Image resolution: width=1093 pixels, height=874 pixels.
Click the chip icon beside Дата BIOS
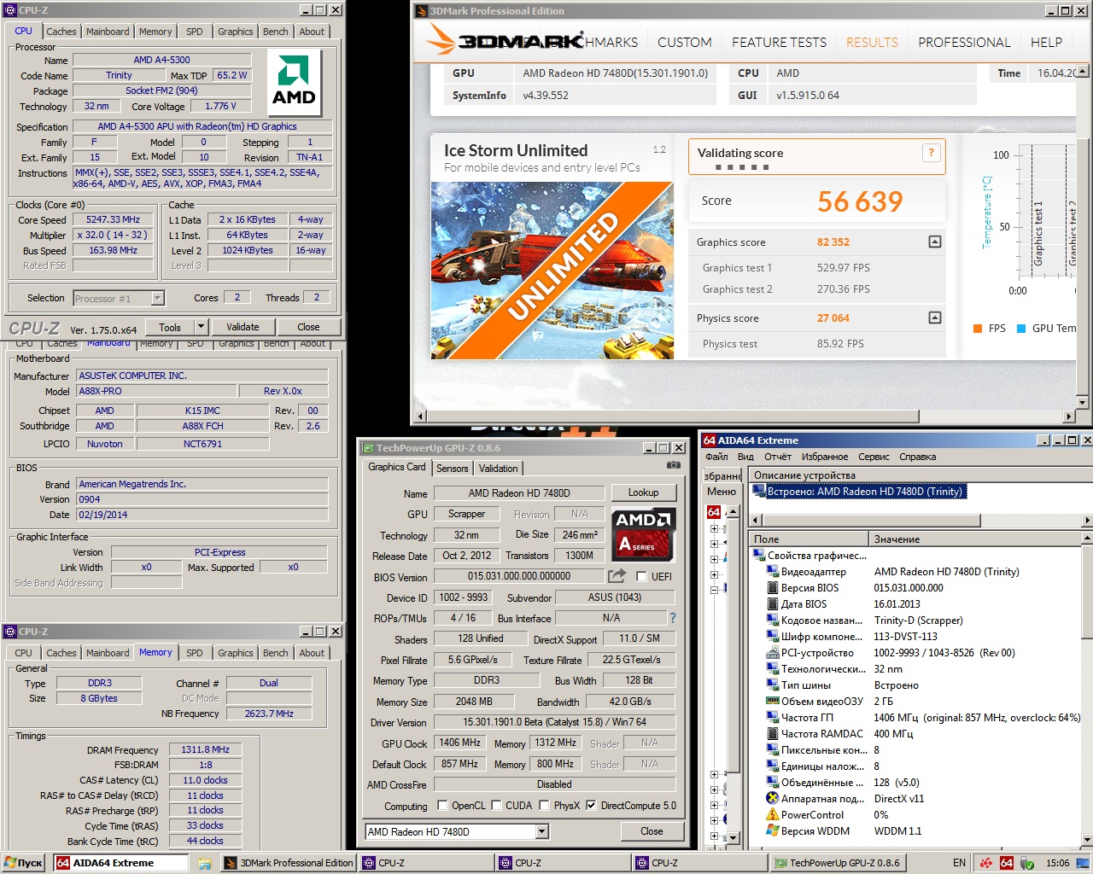point(773,604)
